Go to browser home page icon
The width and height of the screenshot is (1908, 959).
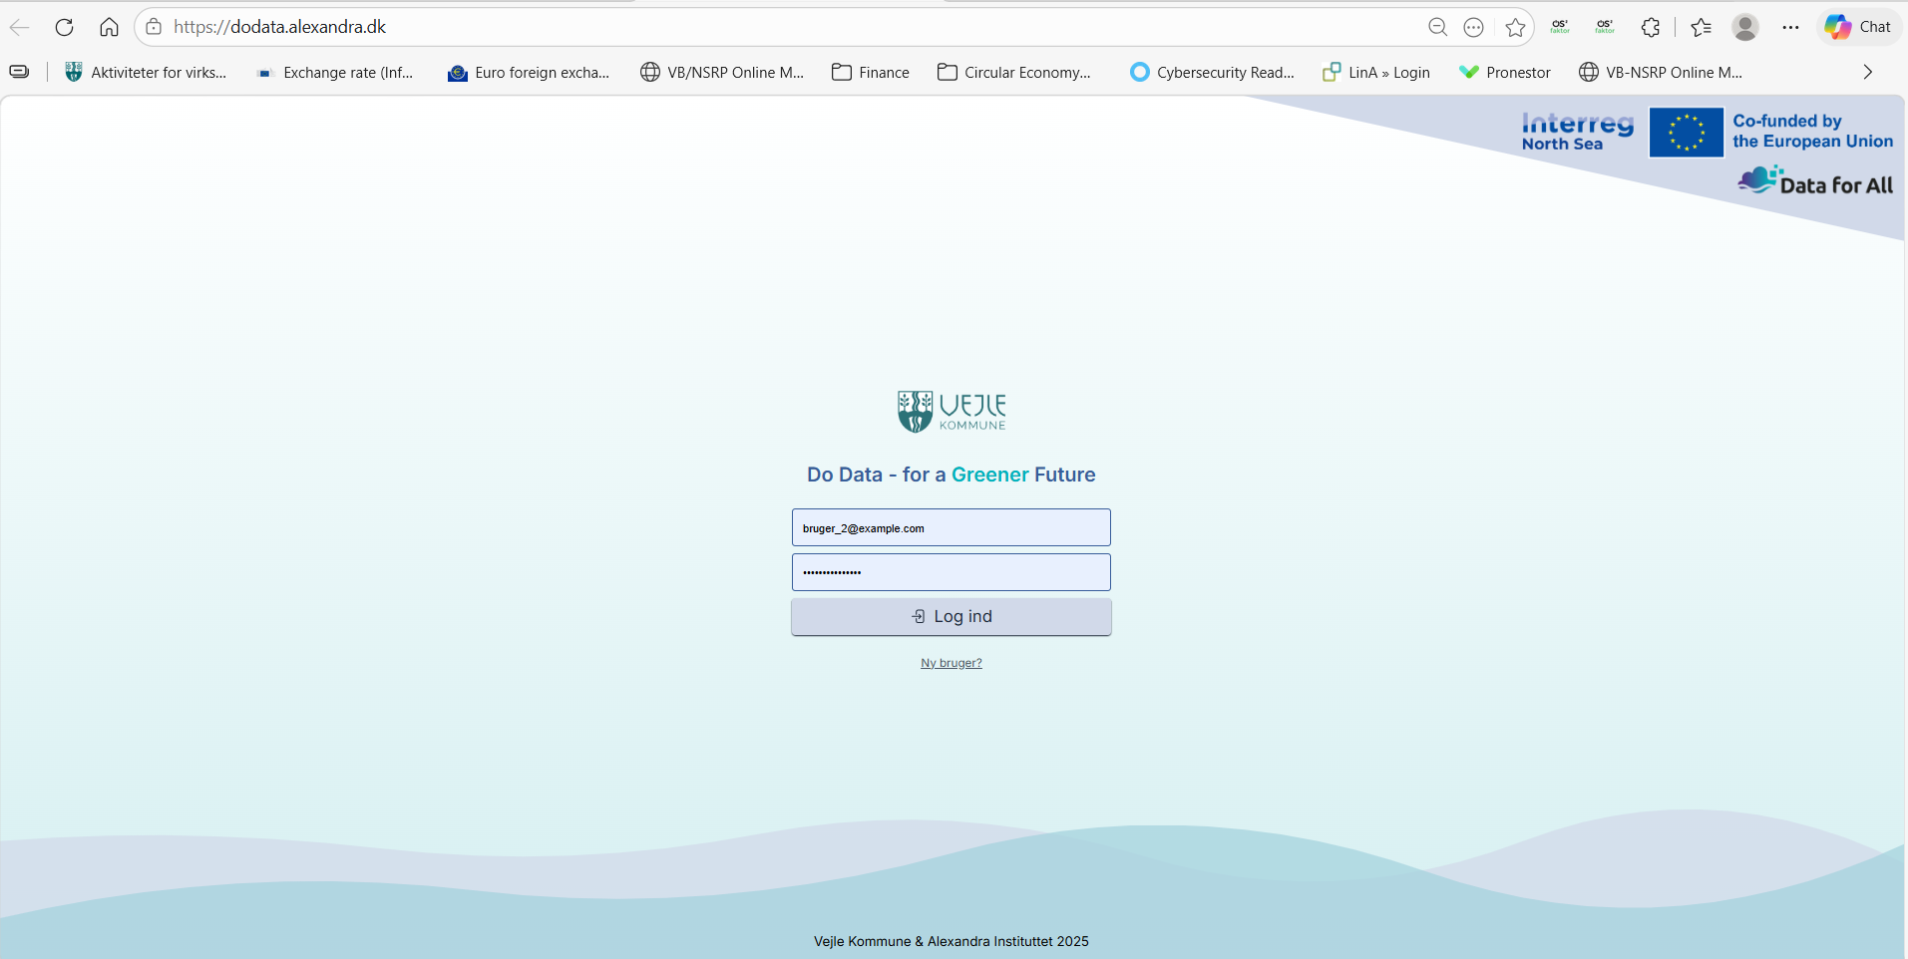pos(109,27)
